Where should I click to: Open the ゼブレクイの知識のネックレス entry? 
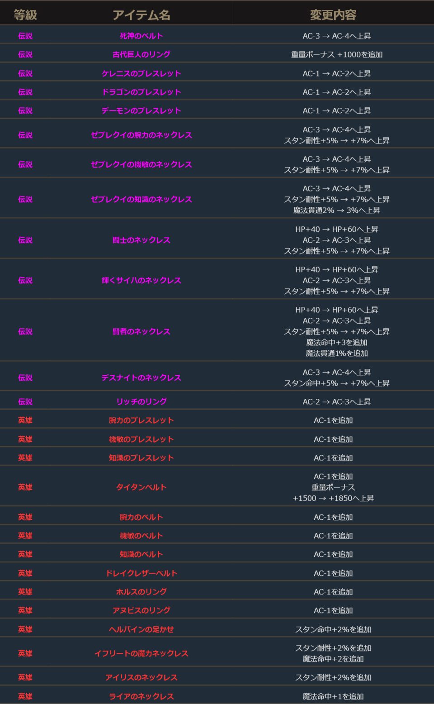(x=141, y=199)
